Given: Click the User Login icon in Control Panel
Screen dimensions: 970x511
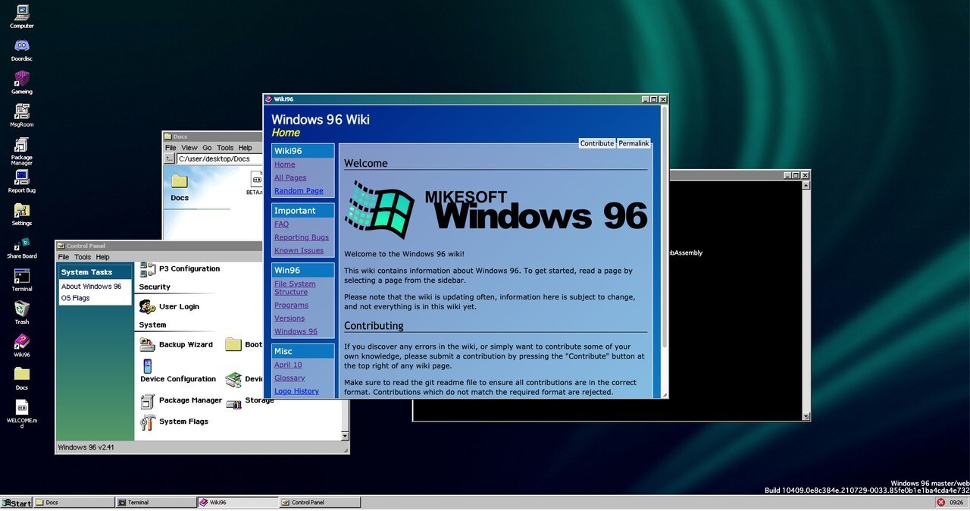Looking at the screenshot, I should (148, 306).
